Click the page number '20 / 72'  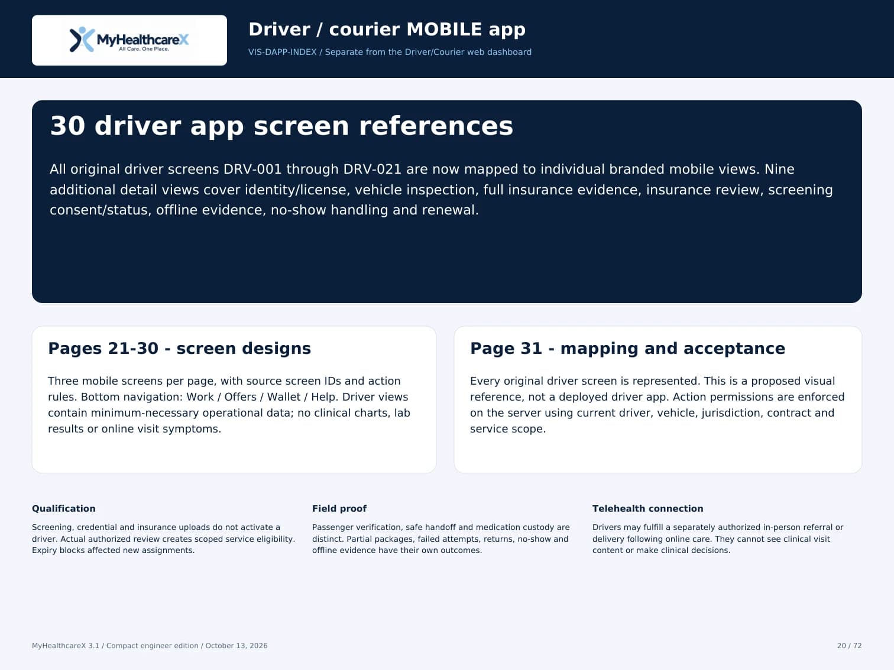tap(849, 646)
